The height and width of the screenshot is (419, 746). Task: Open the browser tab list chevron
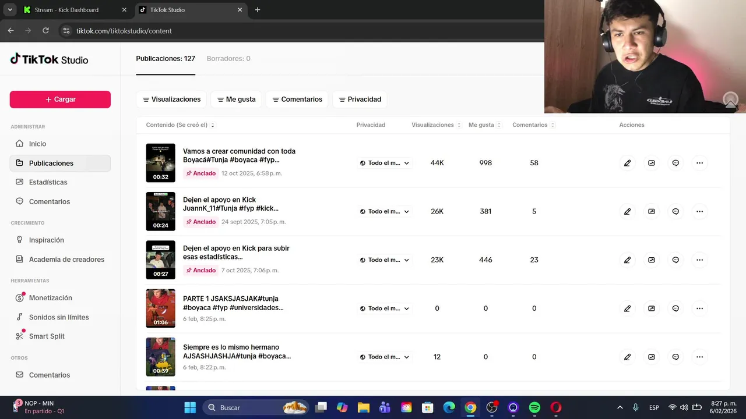pos(10,10)
